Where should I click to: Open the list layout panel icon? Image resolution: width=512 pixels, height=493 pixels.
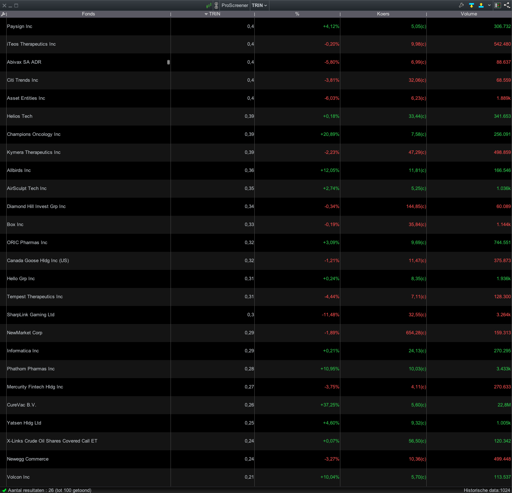[x=498, y=5]
